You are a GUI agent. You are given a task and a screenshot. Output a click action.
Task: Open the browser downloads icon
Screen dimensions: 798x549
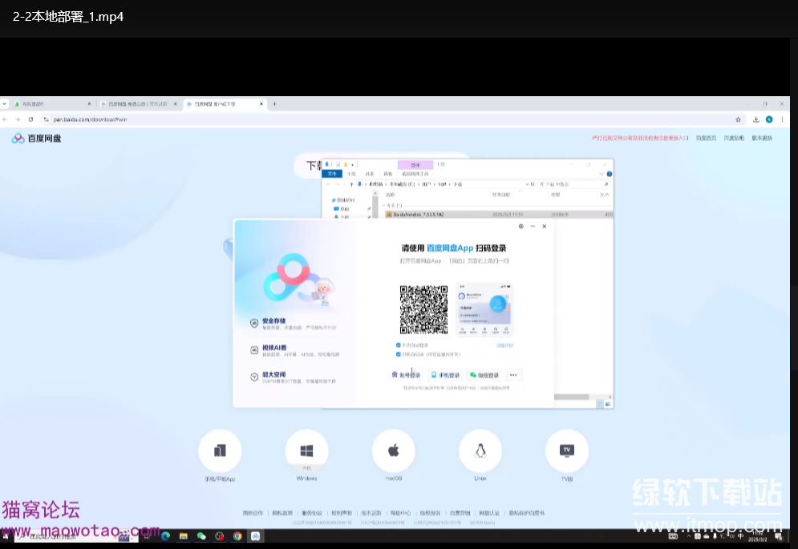pos(755,119)
